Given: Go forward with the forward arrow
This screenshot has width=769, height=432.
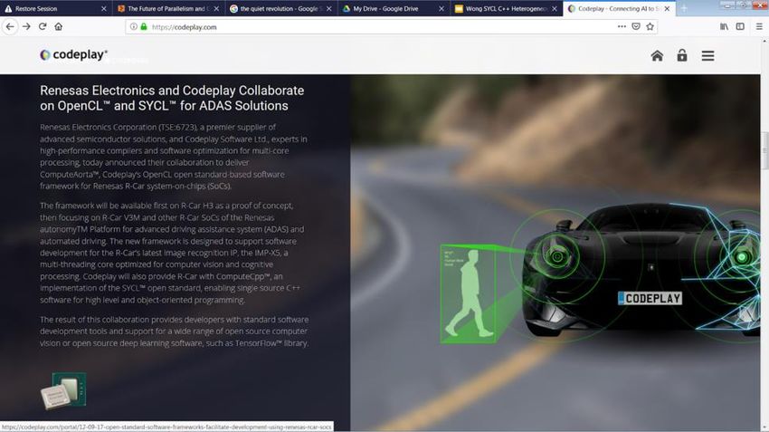Looking at the screenshot, I should [x=26, y=26].
